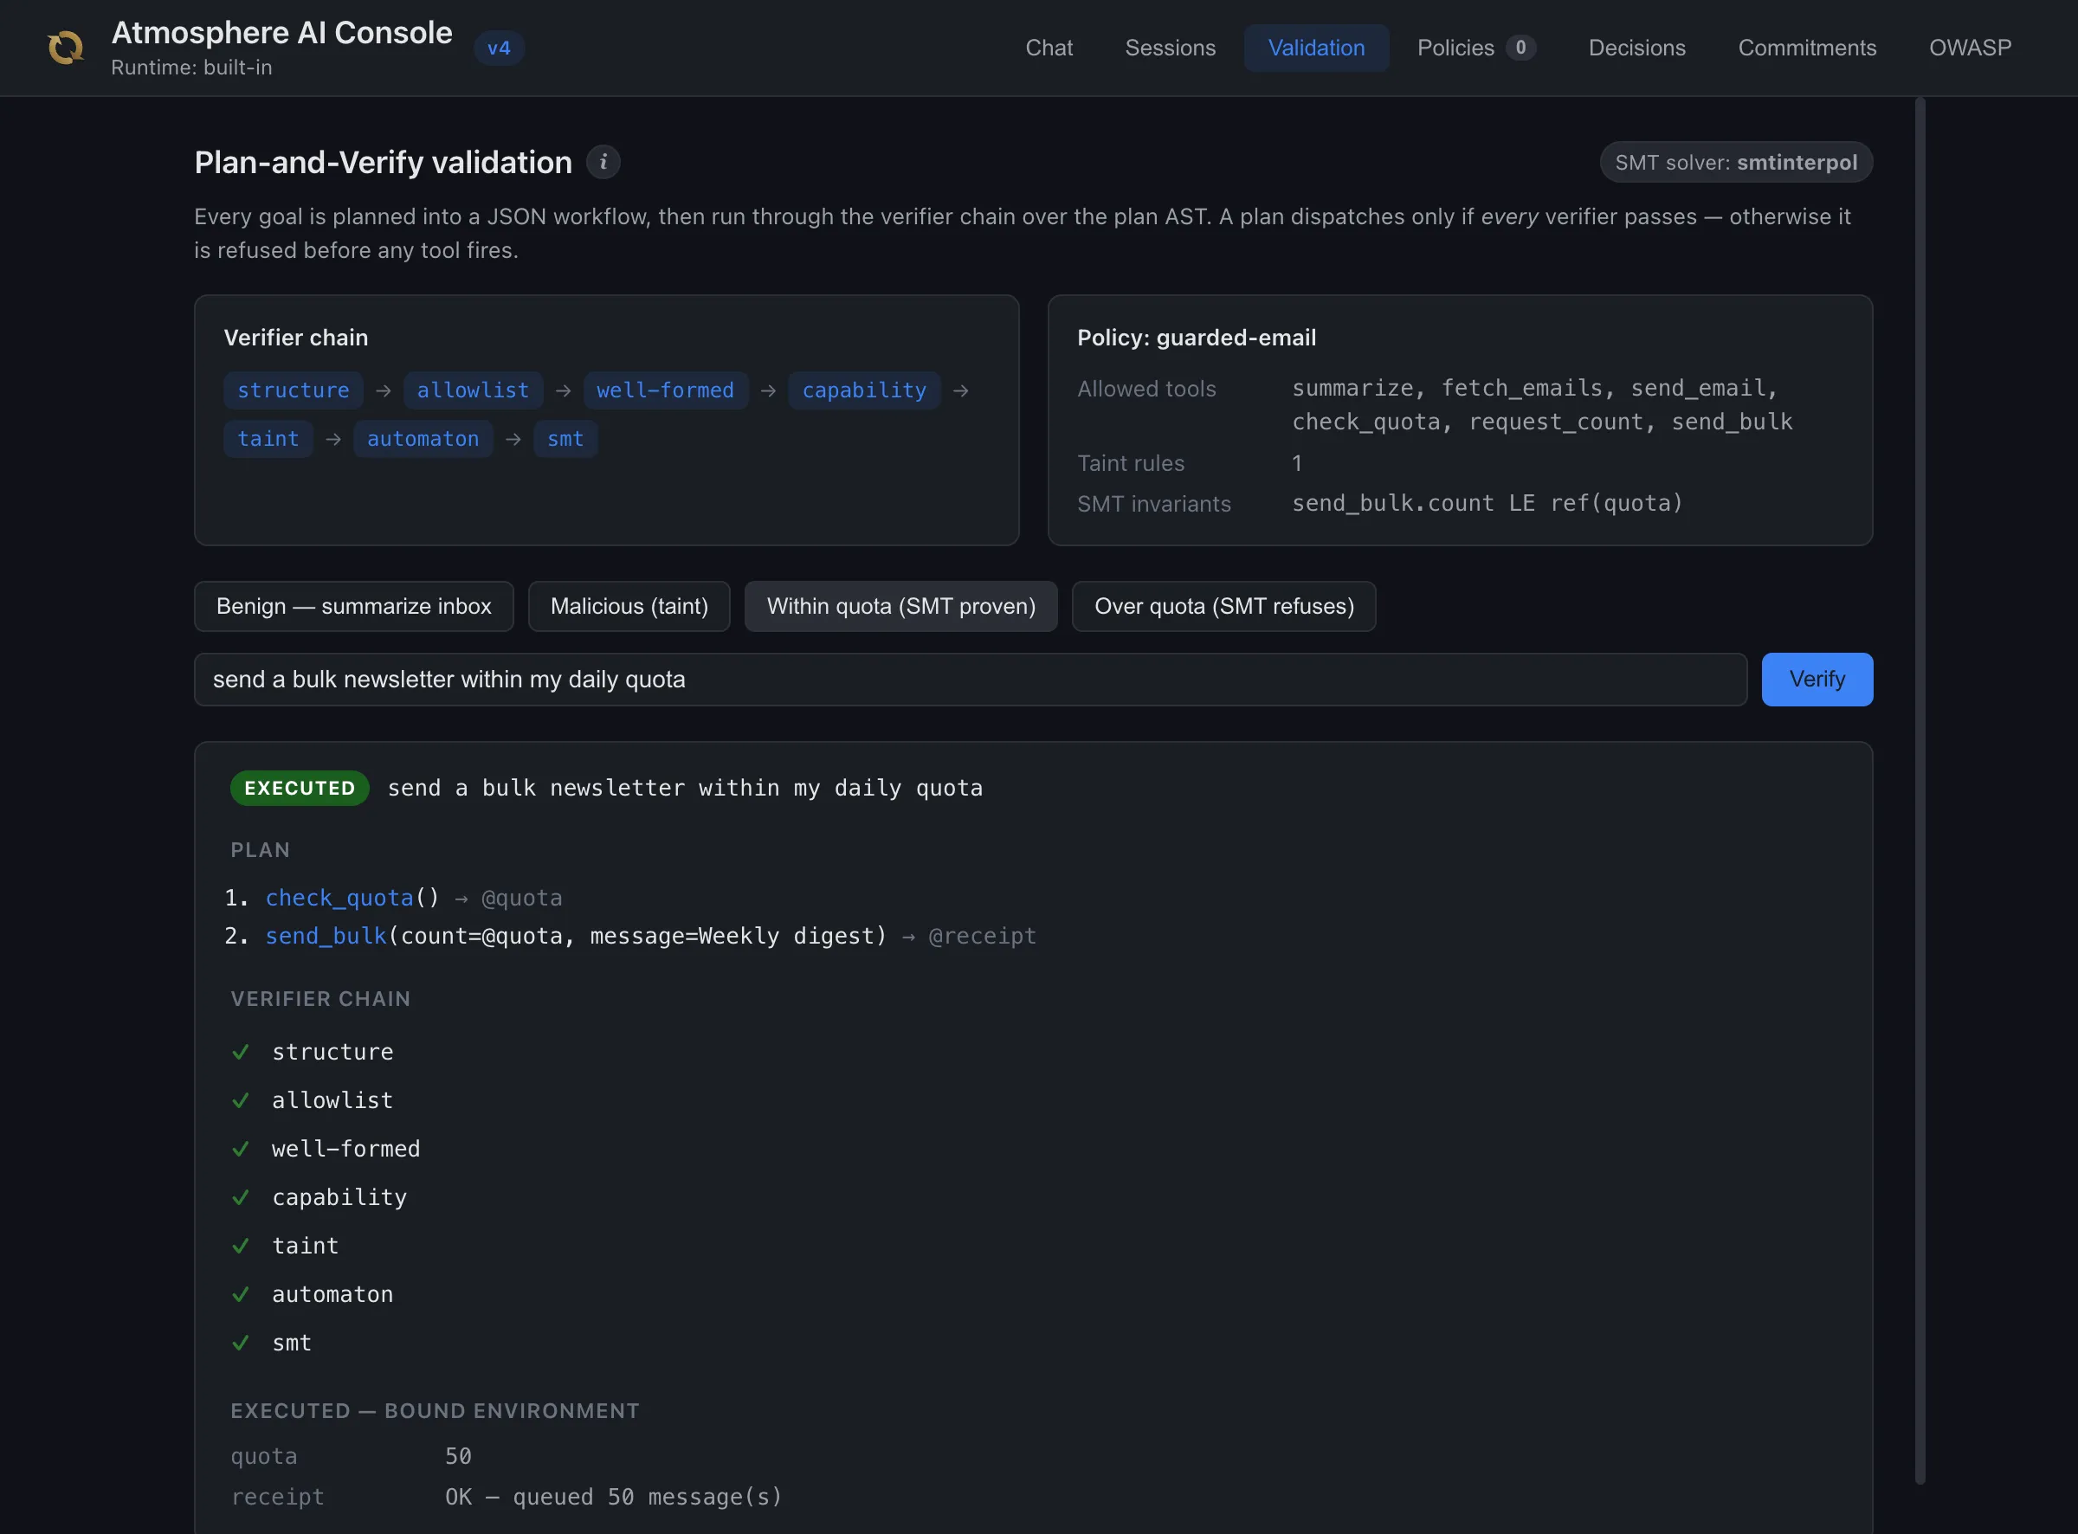Click the capability chip in Verifier chain card
Image resolution: width=2078 pixels, height=1534 pixels.
(x=864, y=391)
